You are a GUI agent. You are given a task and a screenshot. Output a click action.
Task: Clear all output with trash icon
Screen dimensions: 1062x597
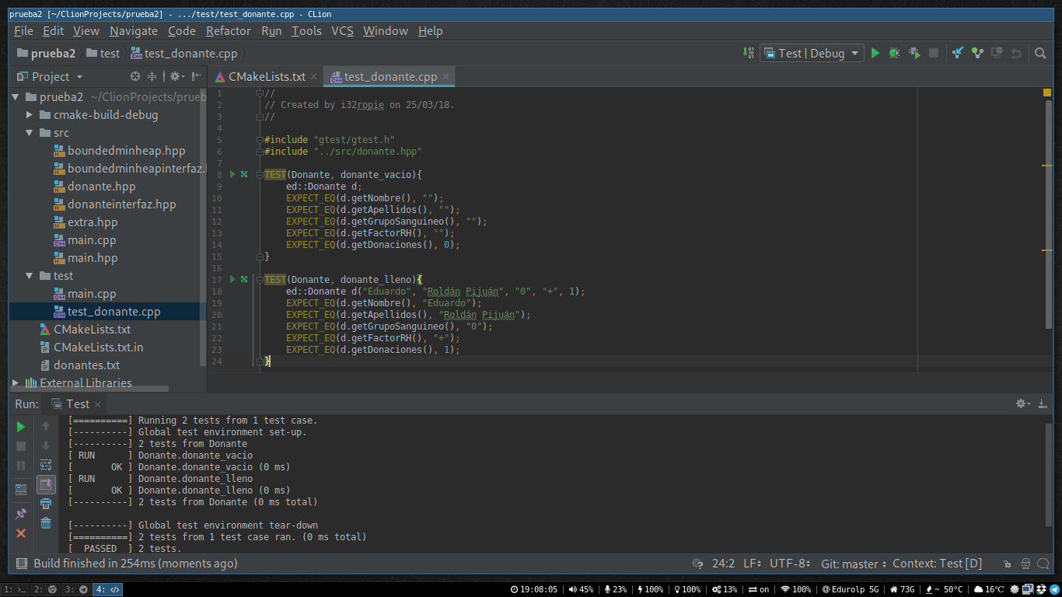46,523
